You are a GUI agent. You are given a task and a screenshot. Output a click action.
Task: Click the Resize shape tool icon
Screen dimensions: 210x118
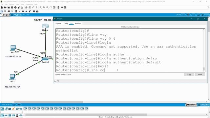click(x=12, y=11)
